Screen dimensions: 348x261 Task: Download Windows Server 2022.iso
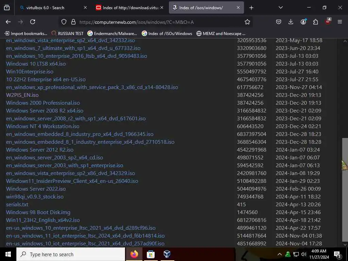[x=36, y=189]
